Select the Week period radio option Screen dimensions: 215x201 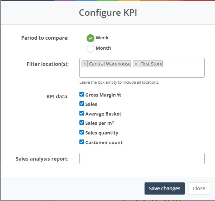(91, 38)
